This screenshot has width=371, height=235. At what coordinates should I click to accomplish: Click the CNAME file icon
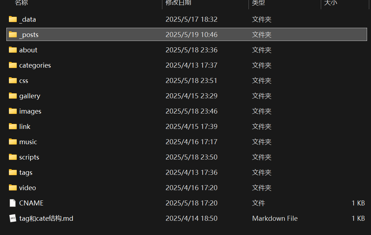[13, 203]
